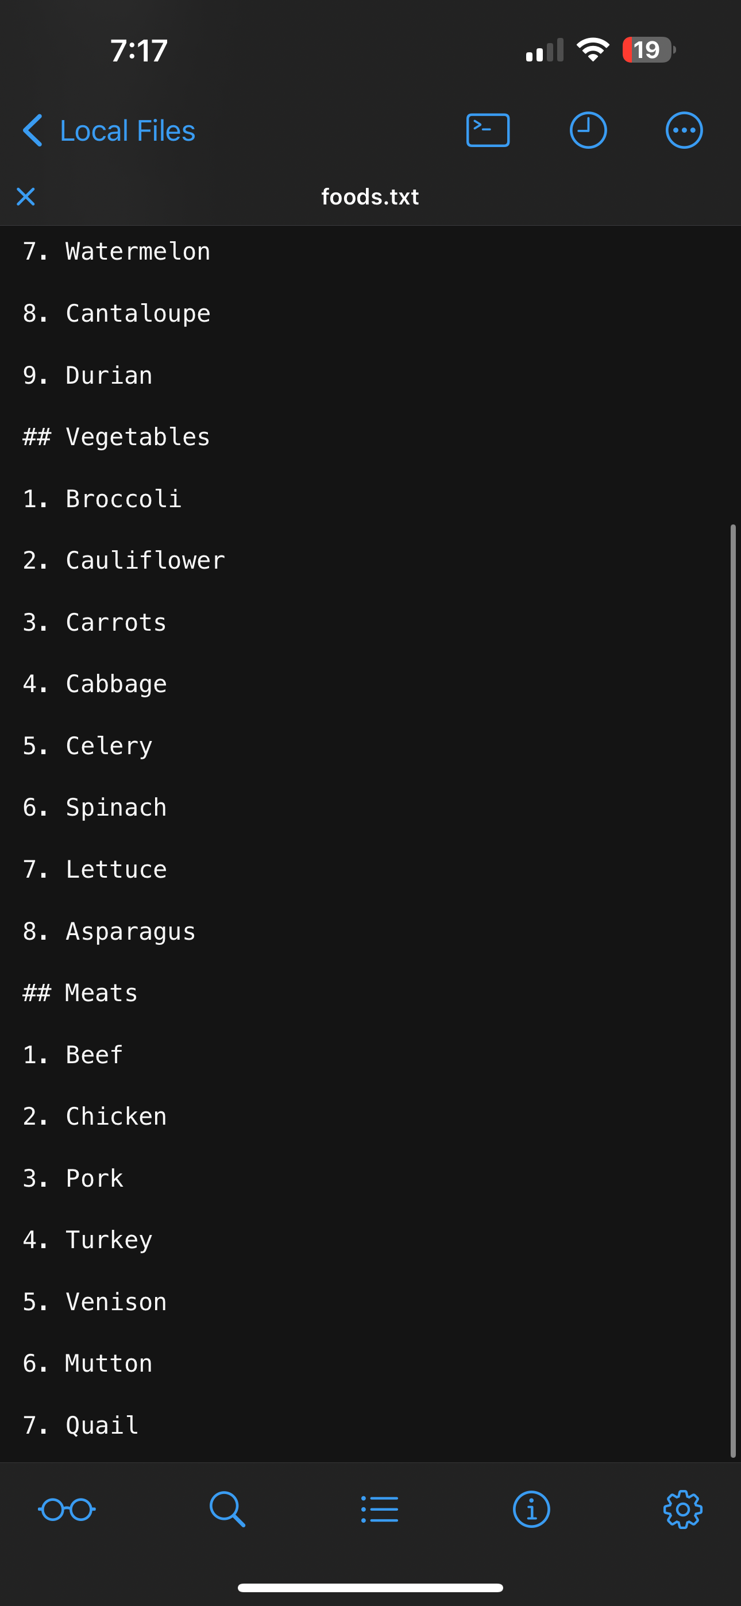Click the Asparagus list item

click(x=130, y=931)
